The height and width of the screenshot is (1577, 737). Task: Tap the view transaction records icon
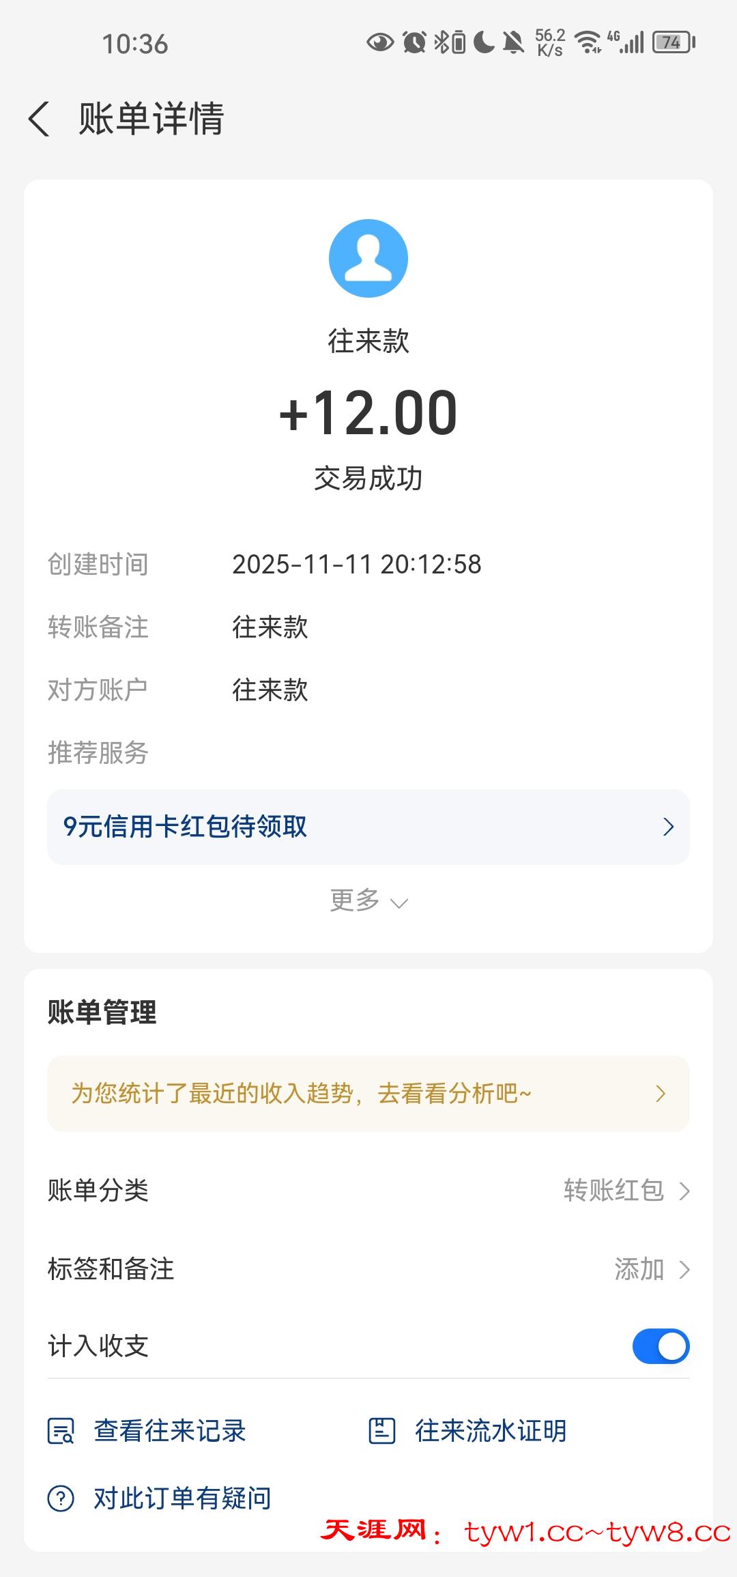(61, 1431)
